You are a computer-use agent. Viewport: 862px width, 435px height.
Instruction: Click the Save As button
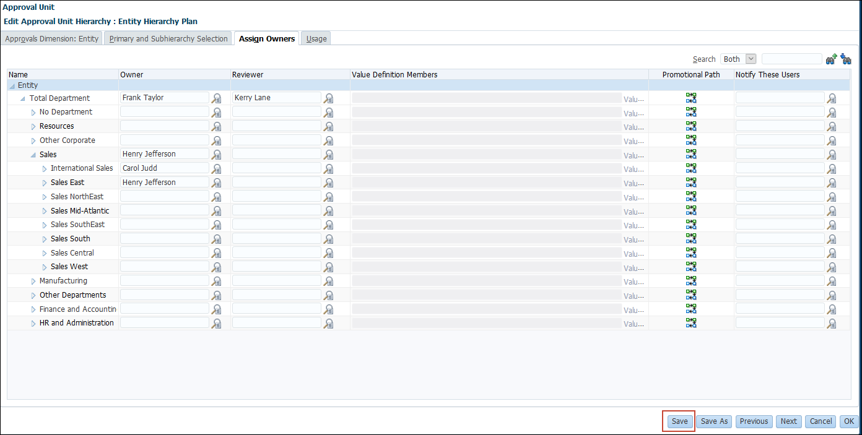(714, 421)
